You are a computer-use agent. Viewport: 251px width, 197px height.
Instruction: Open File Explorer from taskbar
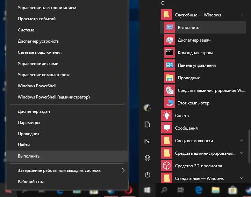pyautogui.click(x=216, y=190)
